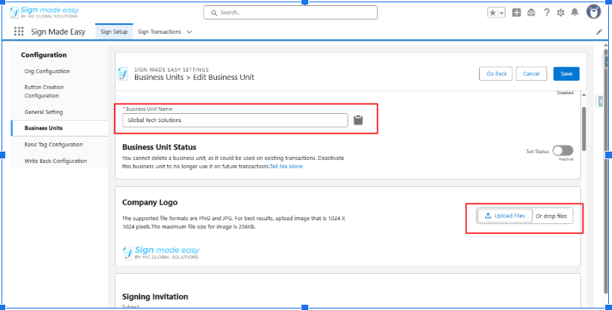This screenshot has height=310, width=612.
Task: Select Org Configuration in sidebar
Action: (48, 71)
